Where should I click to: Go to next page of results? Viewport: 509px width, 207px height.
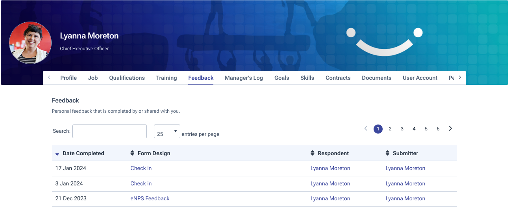pos(450,128)
